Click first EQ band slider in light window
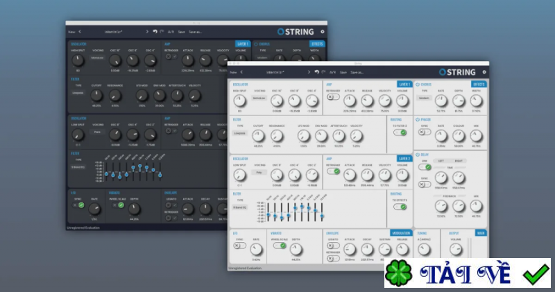Viewport: 555px width, 292px height. [268, 215]
